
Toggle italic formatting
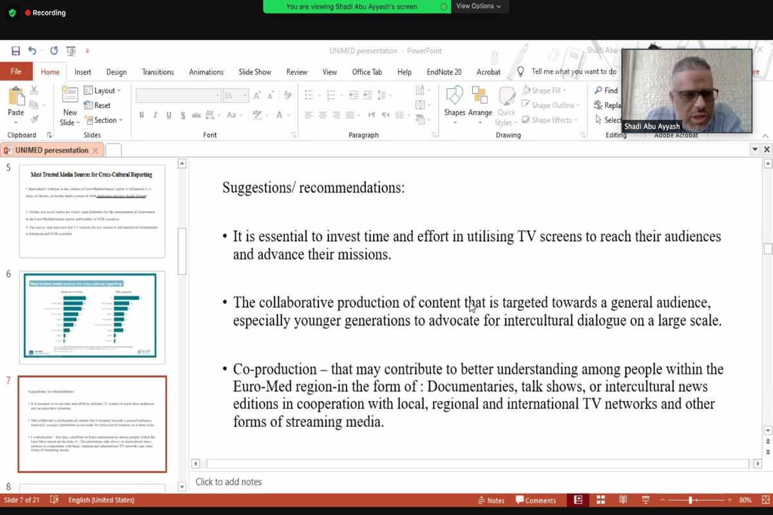155,115
